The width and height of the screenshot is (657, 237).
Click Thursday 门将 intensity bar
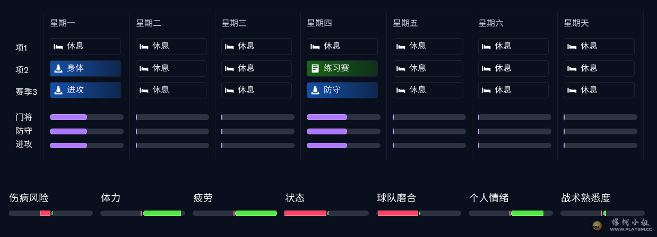click(343, 117)
